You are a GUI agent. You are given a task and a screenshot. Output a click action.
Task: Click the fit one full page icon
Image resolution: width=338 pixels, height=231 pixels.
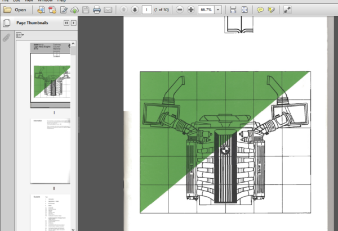[x=244, y=10]
